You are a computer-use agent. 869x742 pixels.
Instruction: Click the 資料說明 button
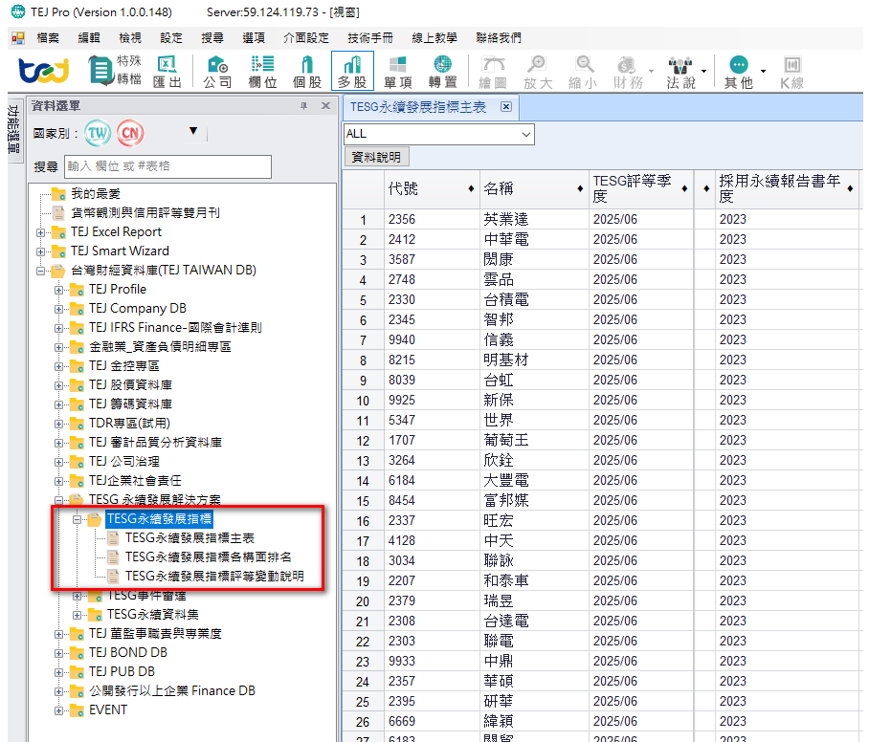tap(376, 157)
